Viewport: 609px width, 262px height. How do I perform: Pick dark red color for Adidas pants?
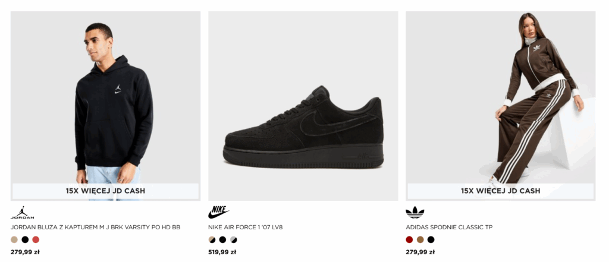tap(409, 239)
